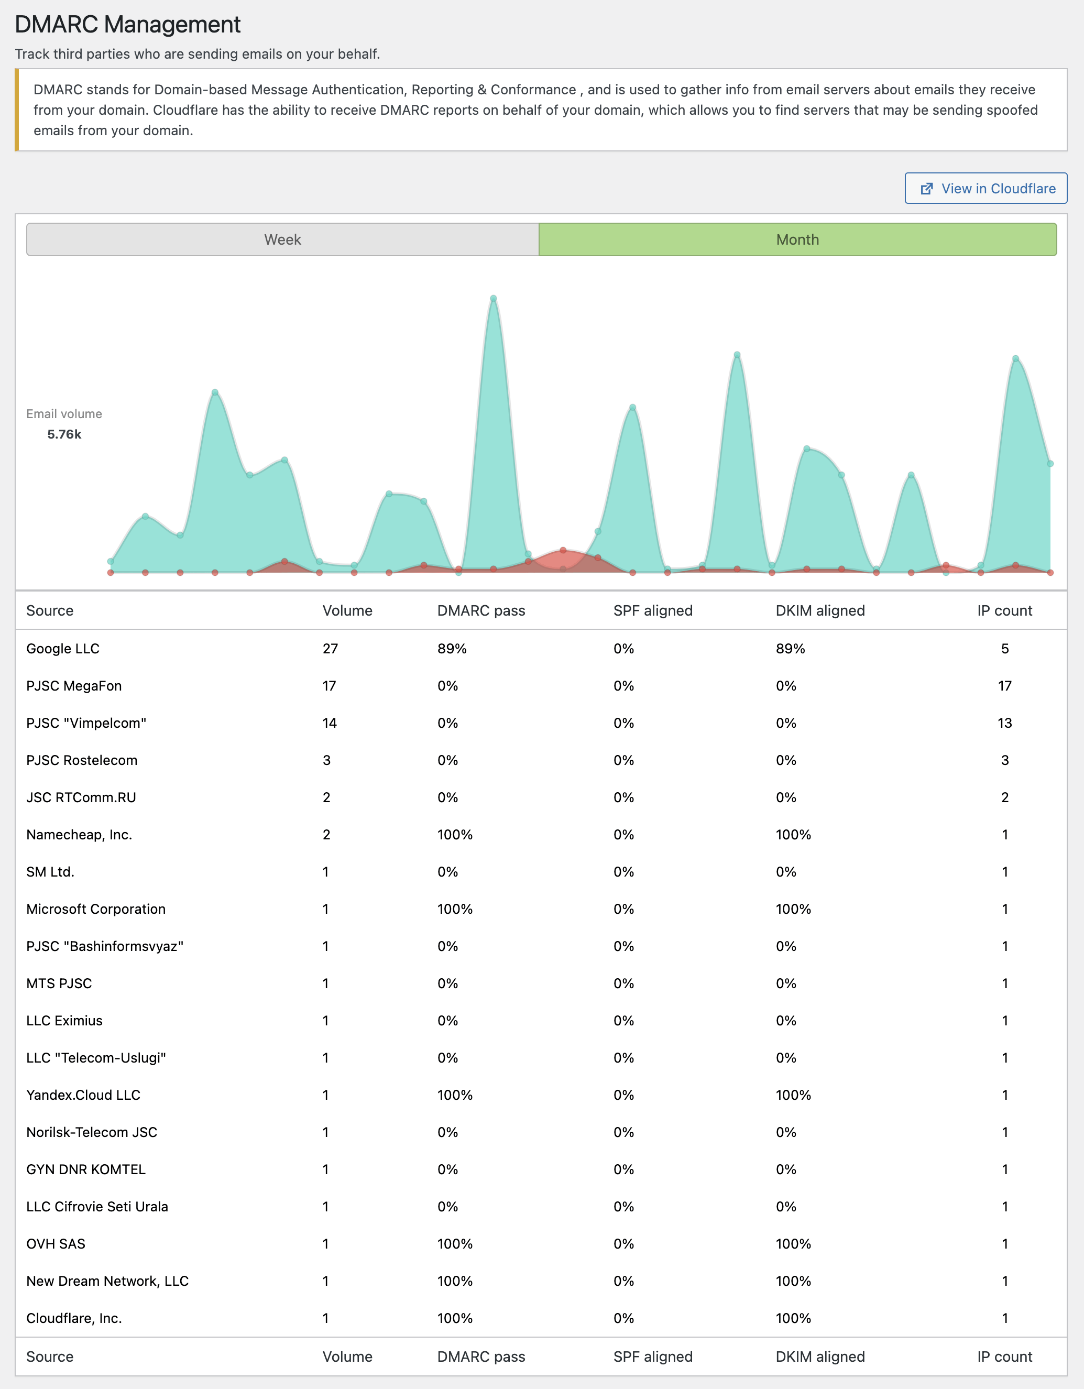Click the external-link icon in View in Cloudflare
Screen dimensions: 1084x1389
927,189
